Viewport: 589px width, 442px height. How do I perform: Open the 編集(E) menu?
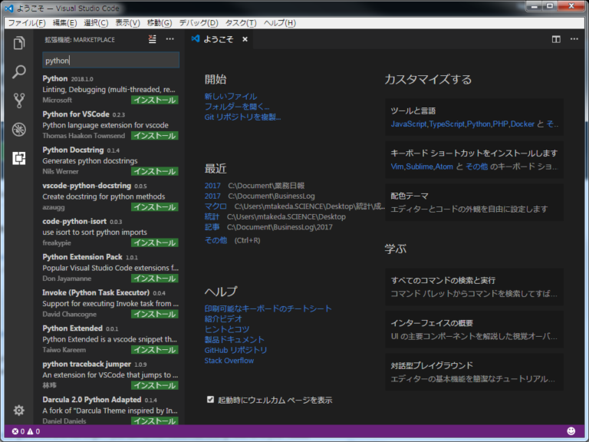64,23
